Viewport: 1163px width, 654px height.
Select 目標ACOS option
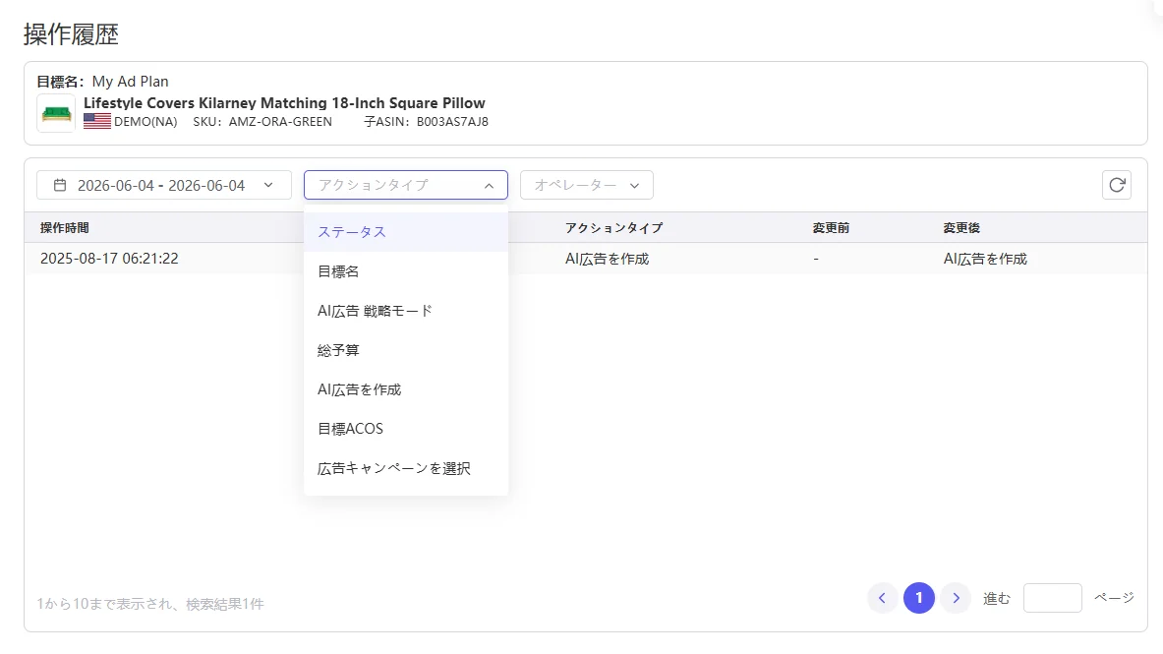pos(406,429)
